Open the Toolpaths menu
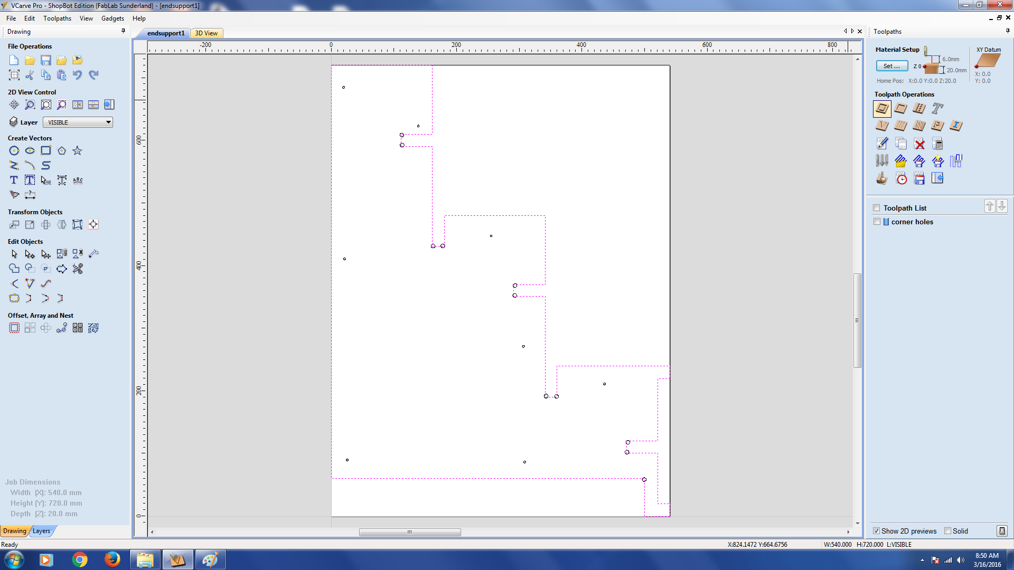 click(x=57, y=18)
